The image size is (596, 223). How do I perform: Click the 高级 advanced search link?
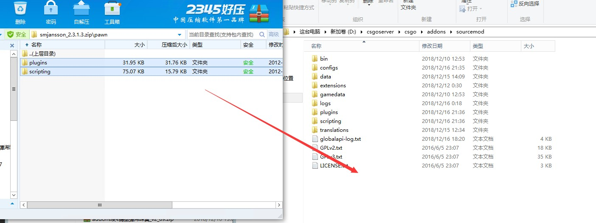274,34
